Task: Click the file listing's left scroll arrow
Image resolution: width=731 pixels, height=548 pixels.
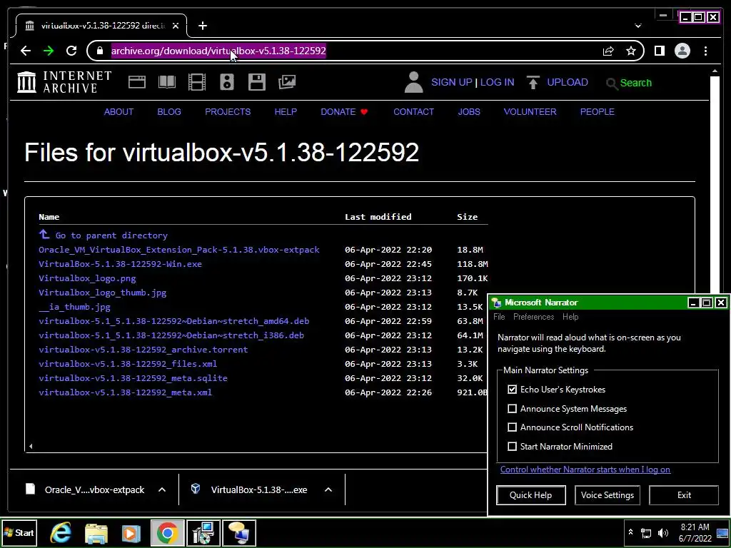Action: click(x=30, y=446)
